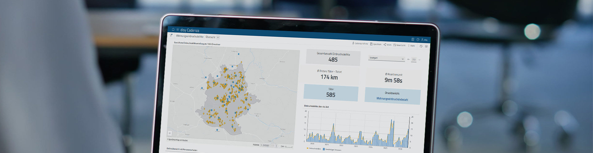Open the filter funnel icon
The height and width of the screenshot is (153, 593).
tap(171, 36)
